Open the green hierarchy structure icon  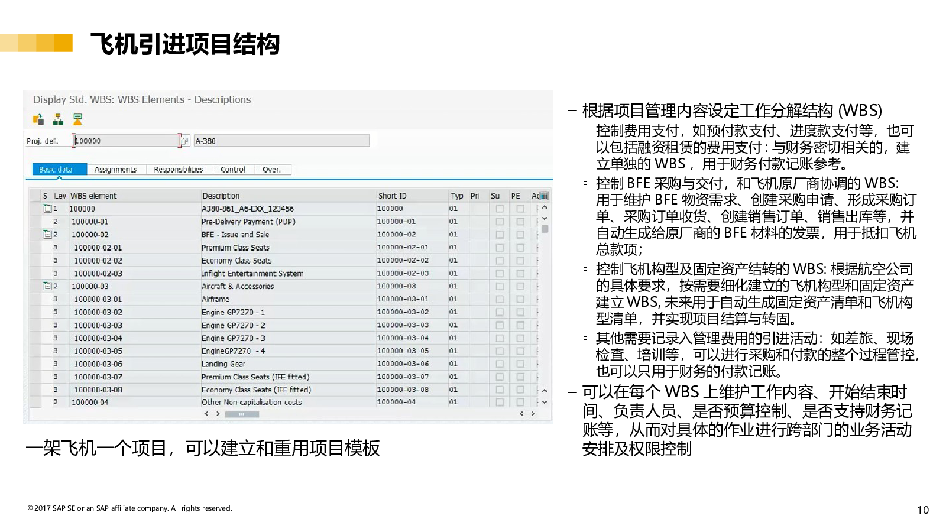(x=58, y=119)
